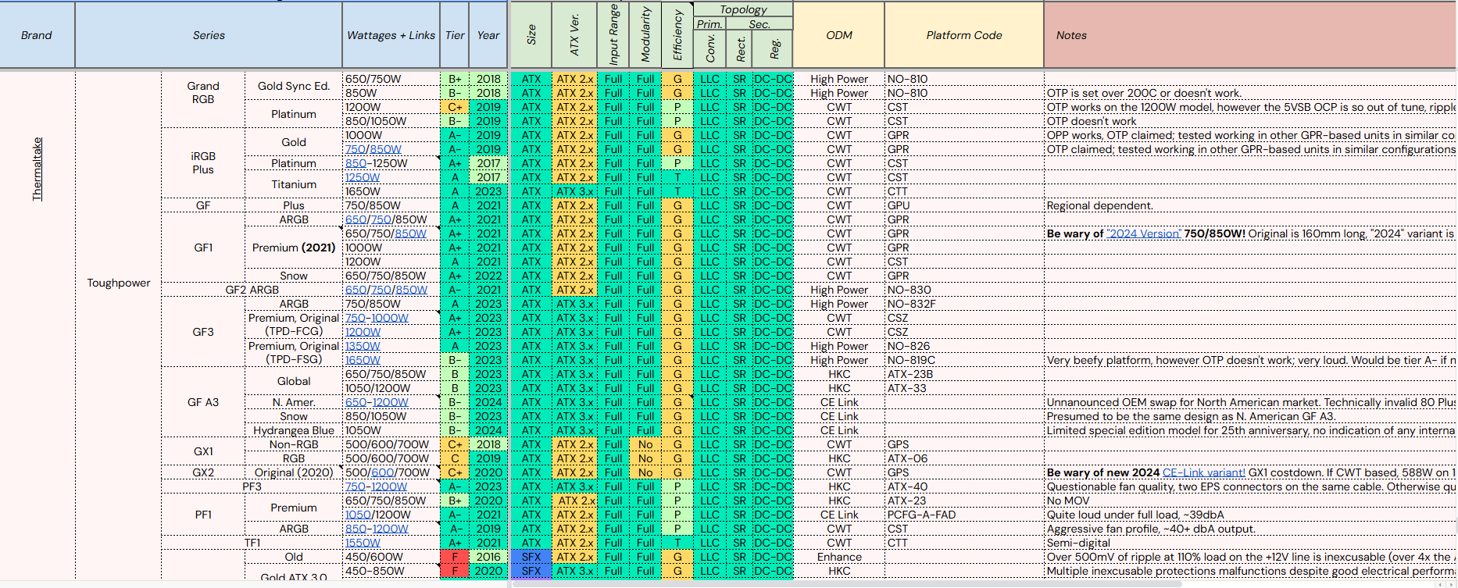The width and height of the screenshot is (1458, 588).
Task: Select the Tier column header
Action: [455, 35]
